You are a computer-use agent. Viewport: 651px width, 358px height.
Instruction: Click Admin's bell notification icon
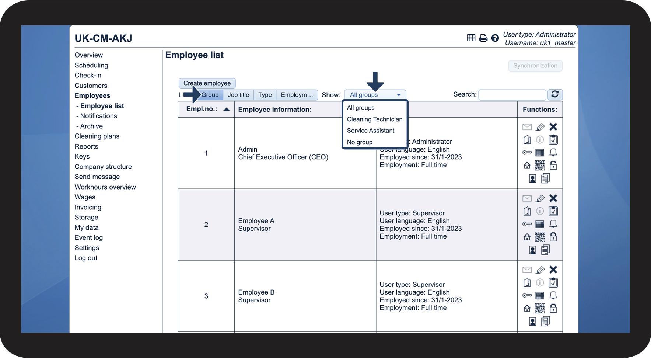point(553,152)
